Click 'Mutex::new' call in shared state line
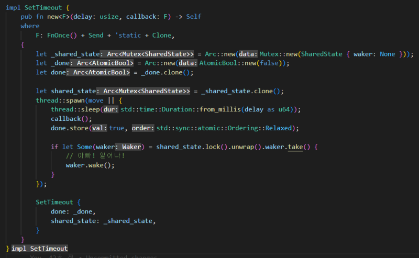The height and width of the screenshot is (258, 419). pyautogui.click(x=278, y=54)
